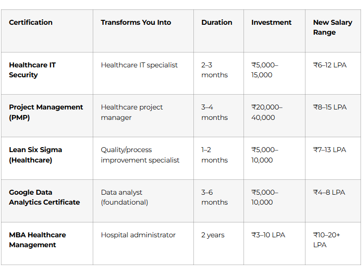Click the ₹20,000–40,000 investment cell
Screen dimensions: 363x270
267,112
